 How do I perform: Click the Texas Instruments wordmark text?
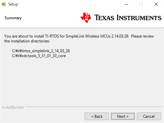128,18
